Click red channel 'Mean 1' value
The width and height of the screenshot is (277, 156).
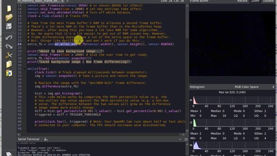click(196, 111)
